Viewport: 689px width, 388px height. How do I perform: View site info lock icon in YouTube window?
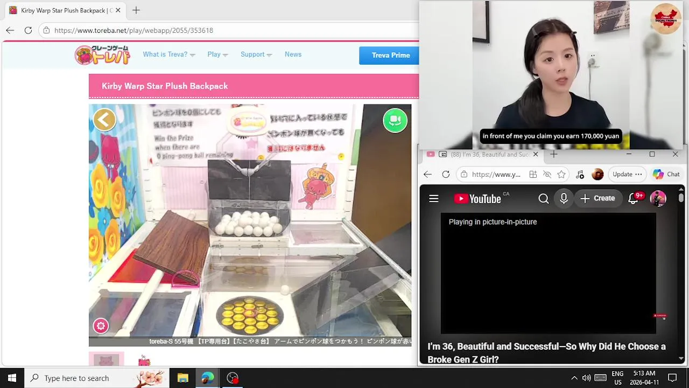pyautogui.click(x=464, y=174)
